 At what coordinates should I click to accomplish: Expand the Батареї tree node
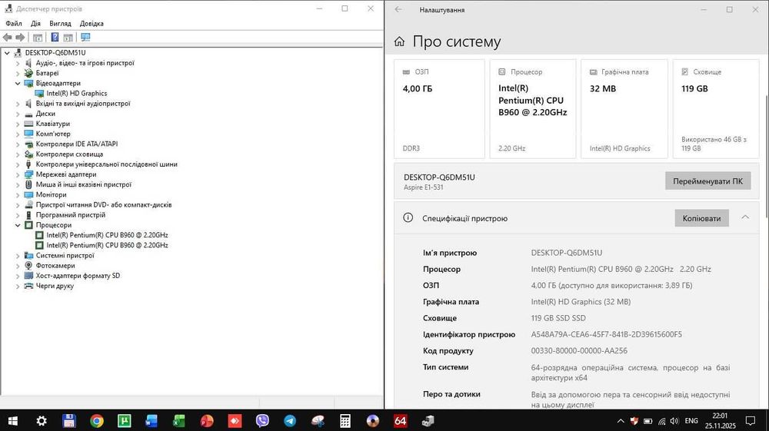click(18, 74)
